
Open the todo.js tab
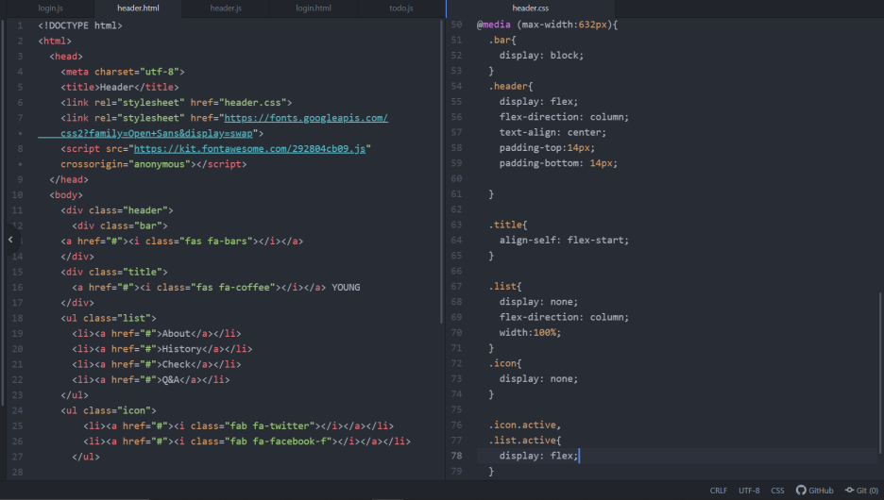[x=400, y=8]
